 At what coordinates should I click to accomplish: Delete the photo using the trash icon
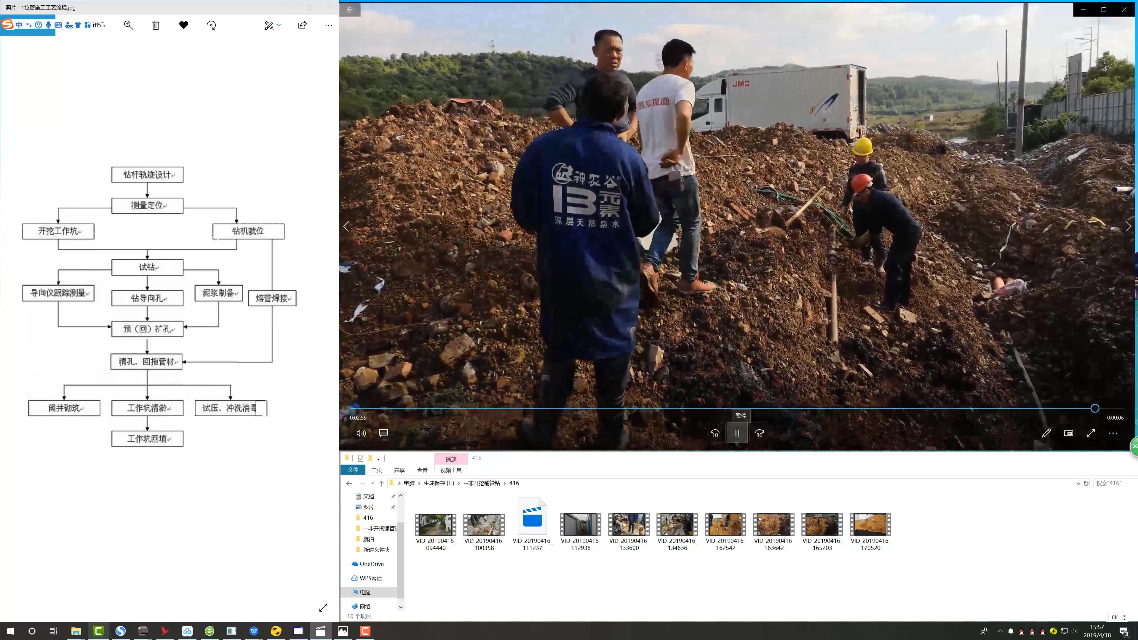[156, 25]
